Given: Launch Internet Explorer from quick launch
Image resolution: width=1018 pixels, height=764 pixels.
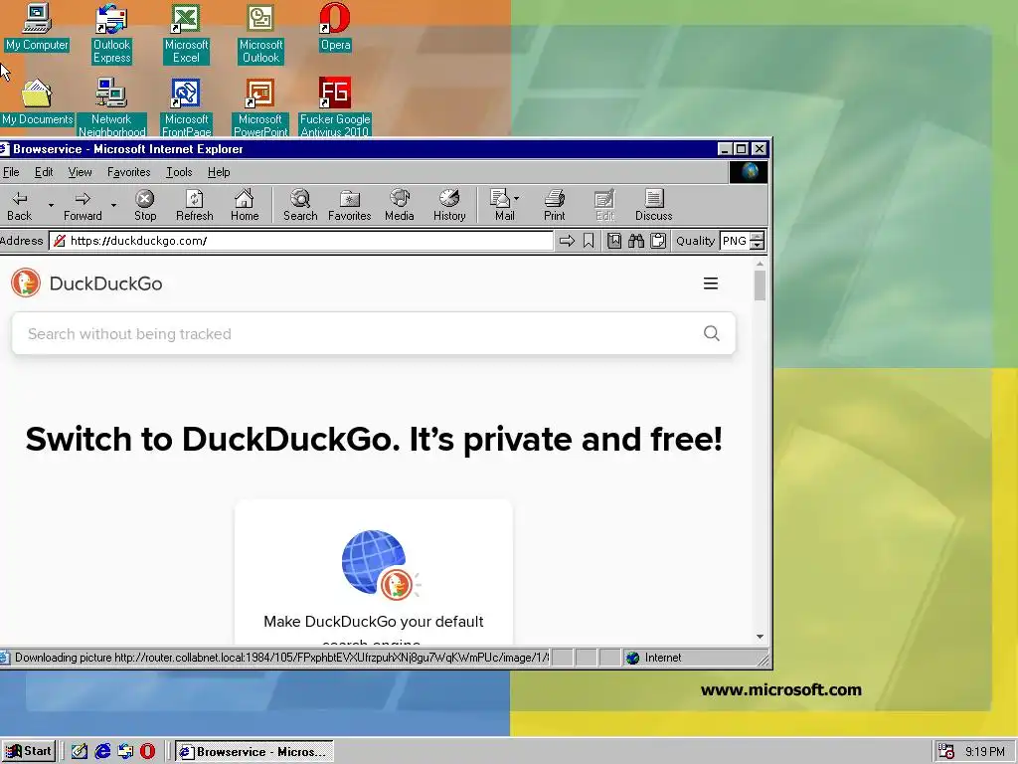Looking at the screenshot, I should point(102,752).
